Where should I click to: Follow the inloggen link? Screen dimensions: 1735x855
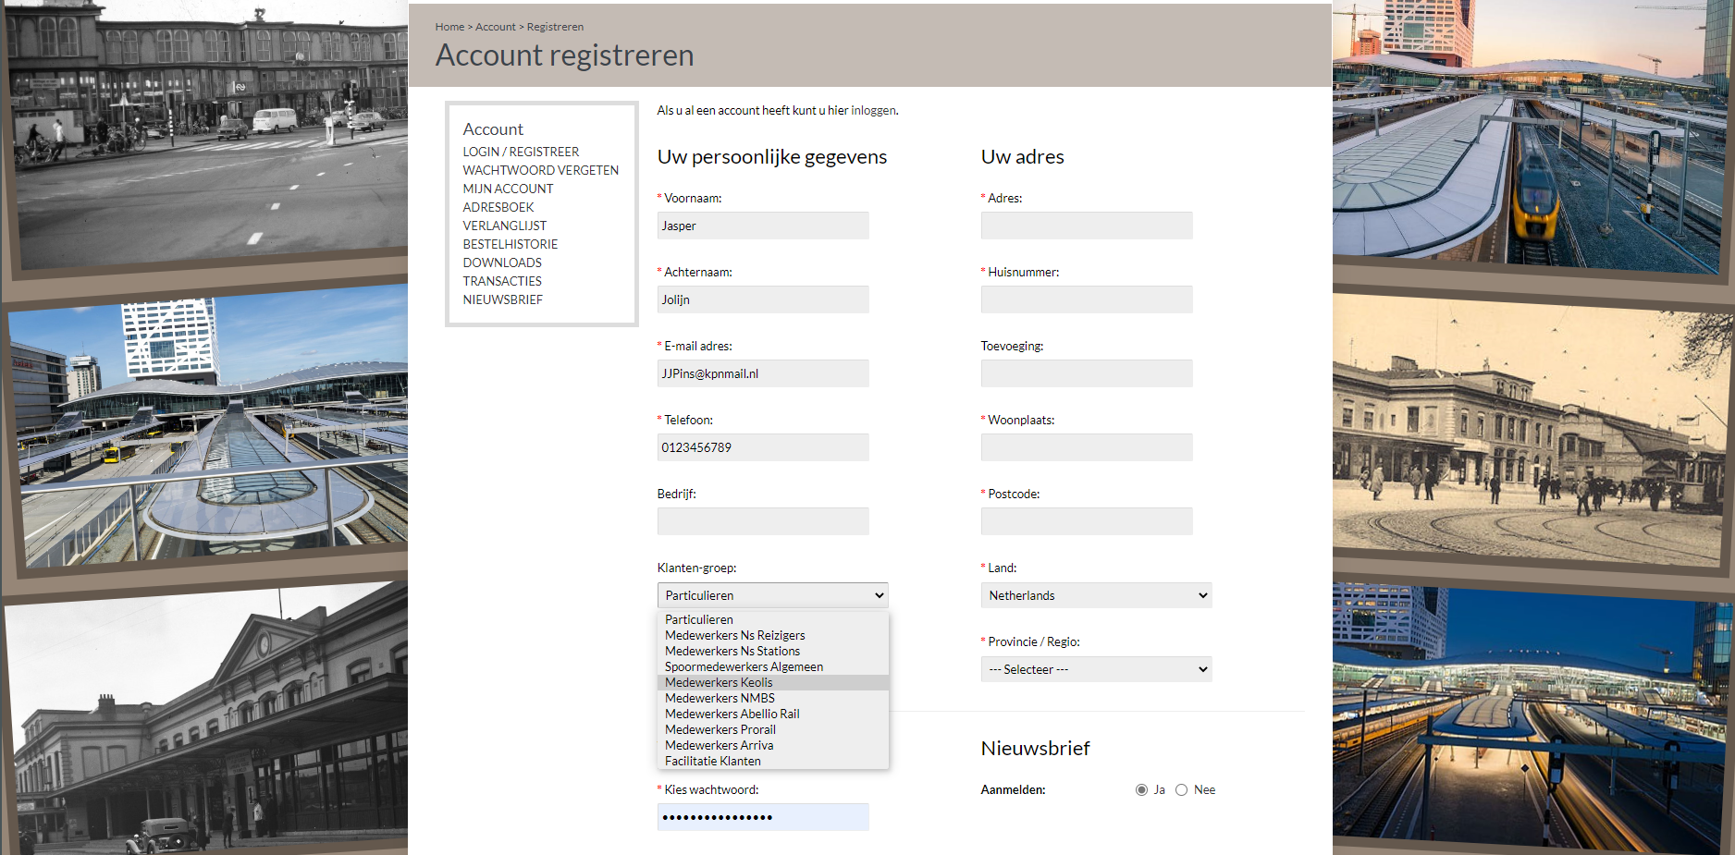(x=873, y=110)
